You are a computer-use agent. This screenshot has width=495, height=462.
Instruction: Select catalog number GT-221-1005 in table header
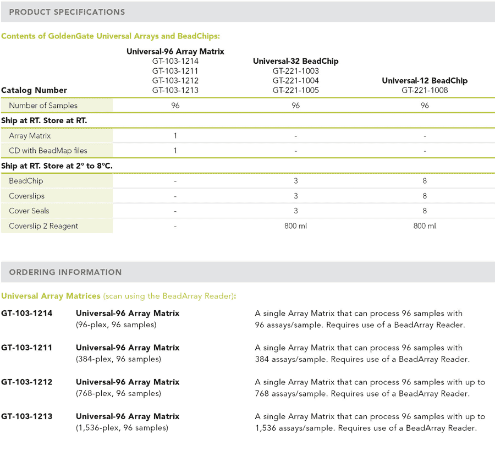295,90
